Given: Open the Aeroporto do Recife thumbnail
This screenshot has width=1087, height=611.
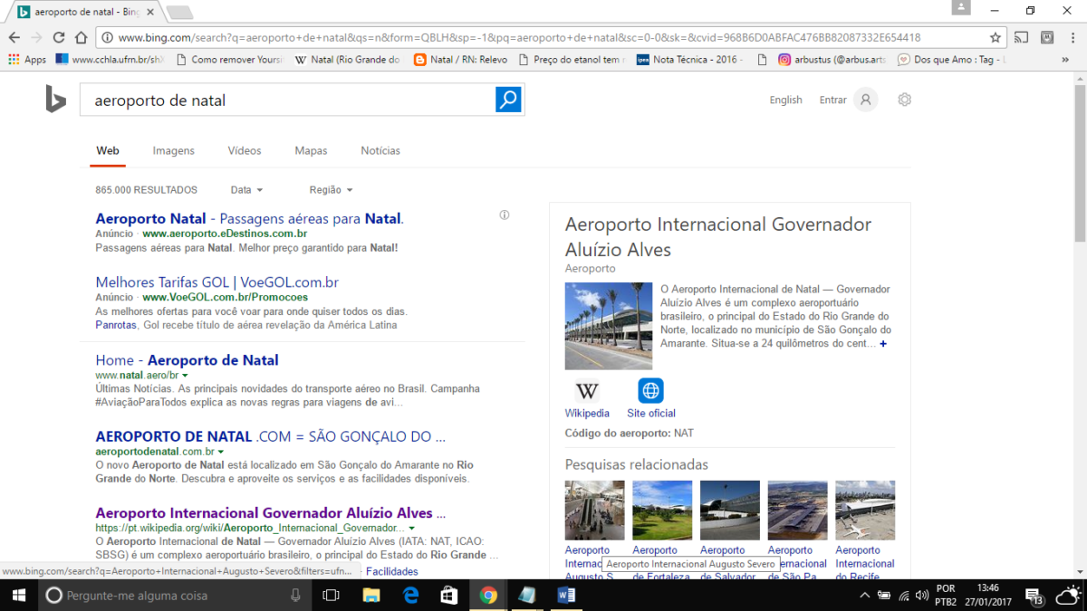Looking at the screenshot, I should (x=865, y=511).
